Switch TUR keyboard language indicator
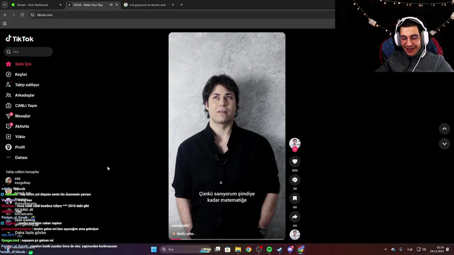 pyautogui.click(x=410, y=249)
